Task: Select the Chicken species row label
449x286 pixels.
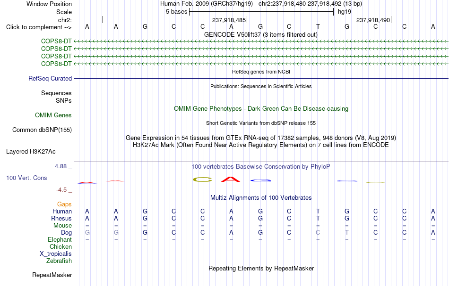Action: point(60,246)
